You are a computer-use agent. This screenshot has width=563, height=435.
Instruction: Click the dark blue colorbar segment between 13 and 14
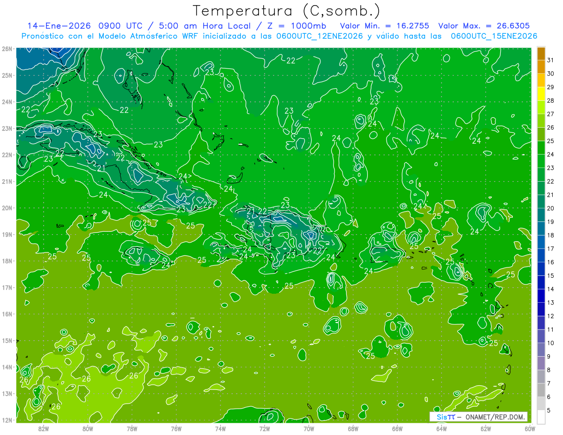point(541,296)
